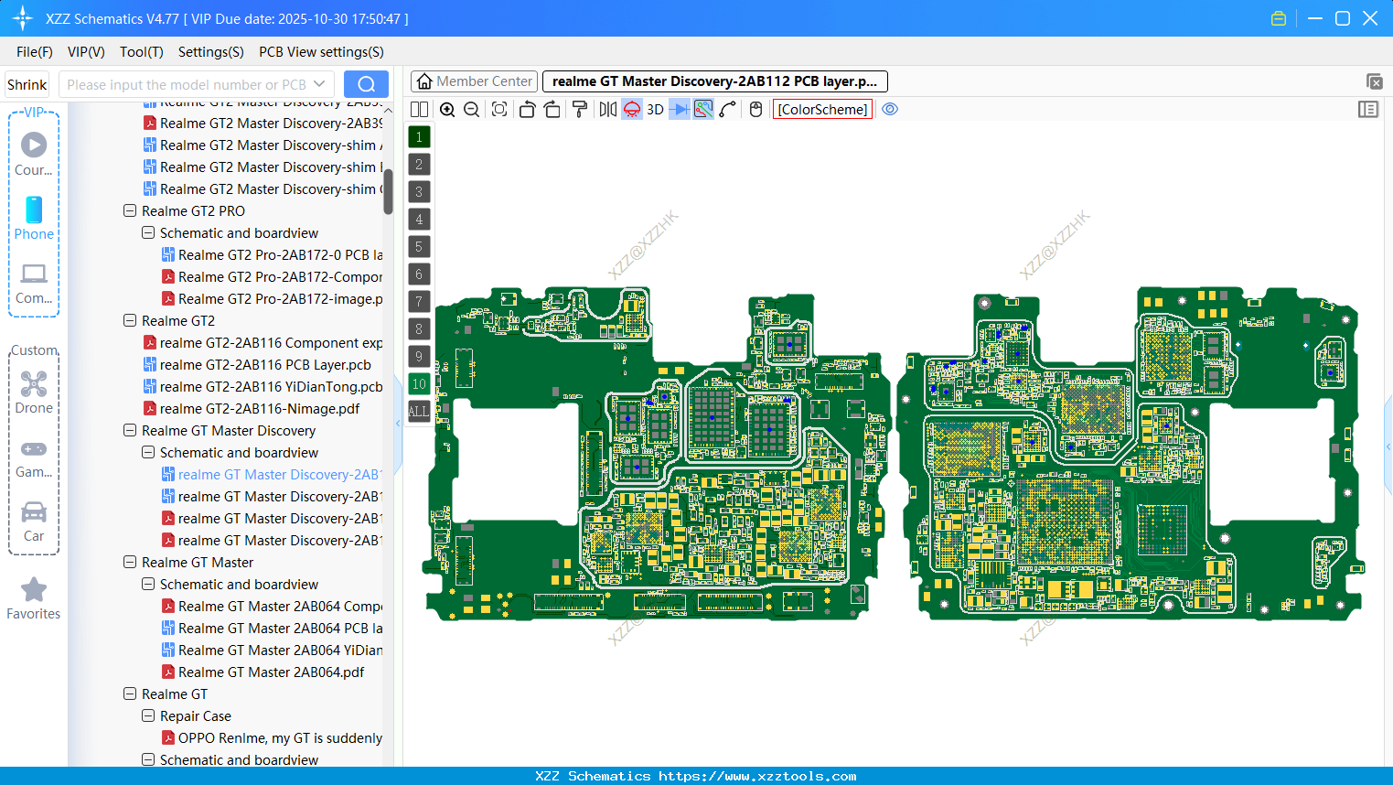Select the curved trace route tool
Screen dimensions: 1393x785
(728, 110)
